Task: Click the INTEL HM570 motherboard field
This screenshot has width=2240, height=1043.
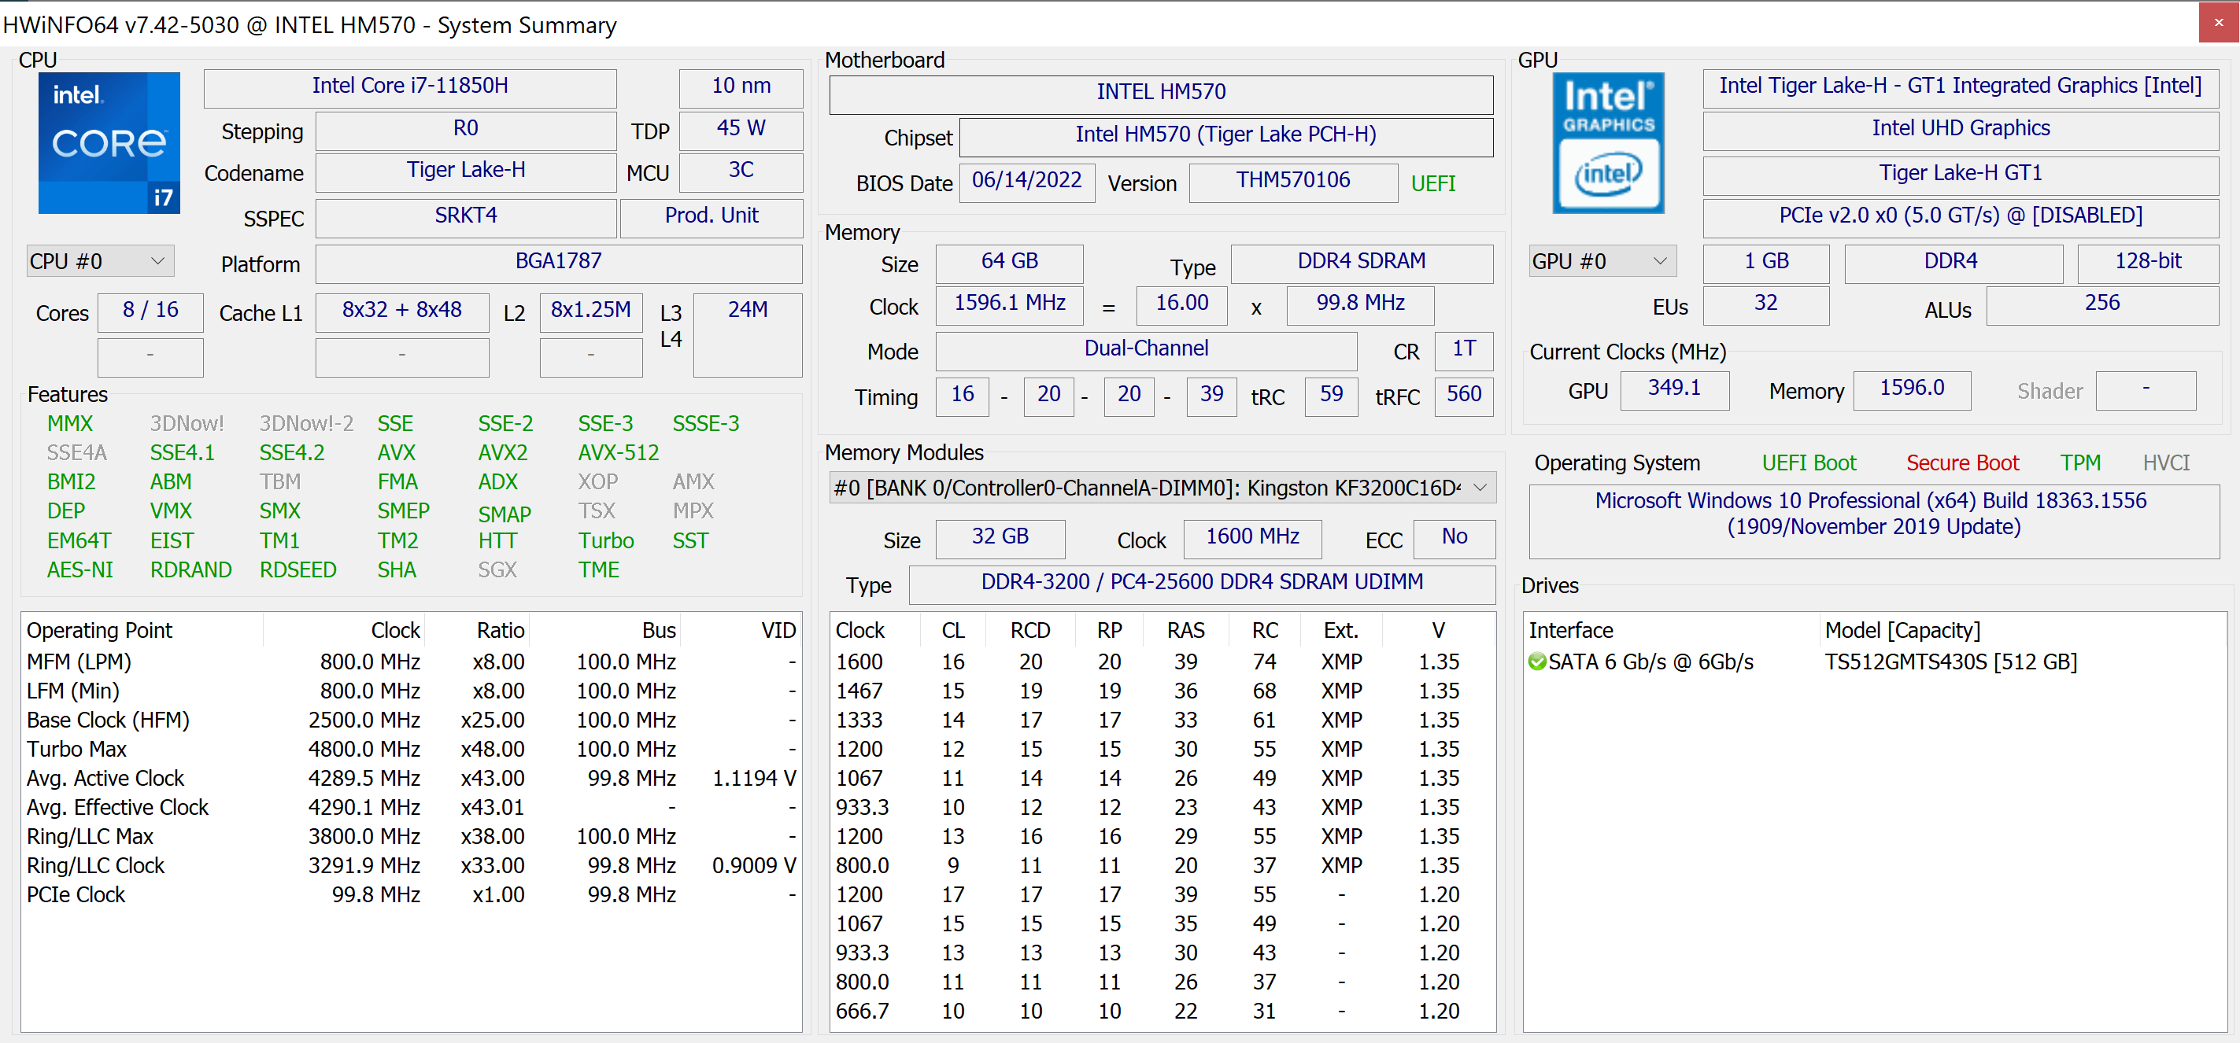Action: (x=1160, y=92)
